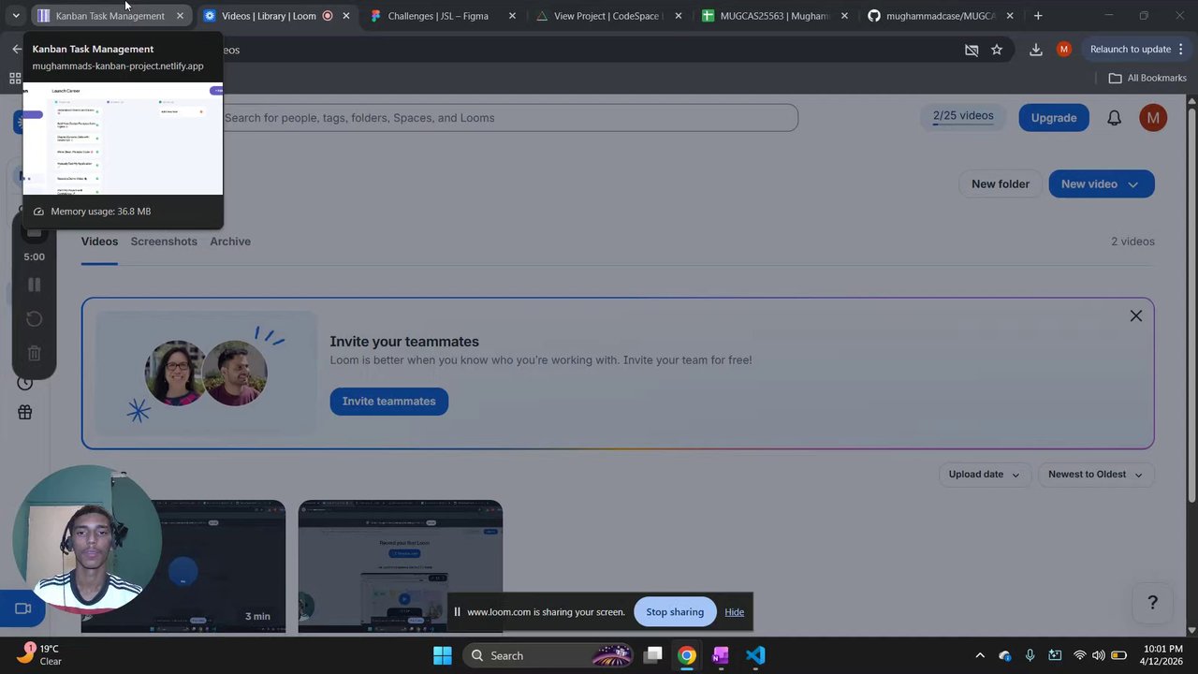Go back with browser back arrow
The height and width of the screenshot is (674, 1198).
pyautogui.click(x=16, y=50)
